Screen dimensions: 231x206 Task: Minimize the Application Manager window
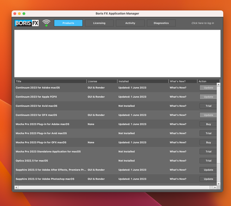(x=19, y=13)
